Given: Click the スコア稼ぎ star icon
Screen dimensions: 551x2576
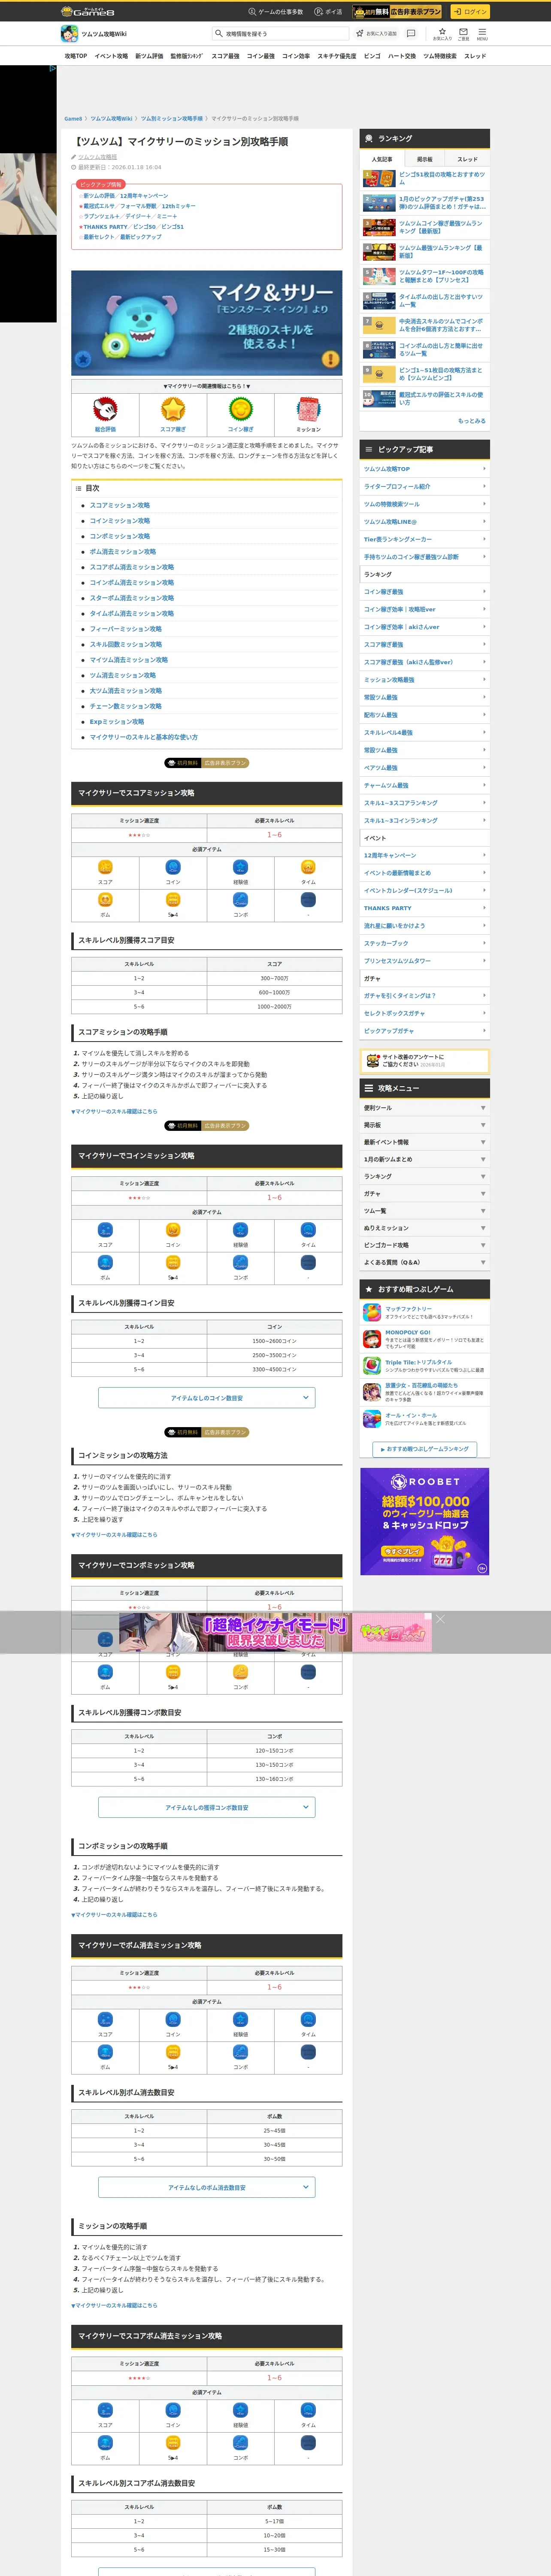Looking at the screenshot, I should [173, 409].
